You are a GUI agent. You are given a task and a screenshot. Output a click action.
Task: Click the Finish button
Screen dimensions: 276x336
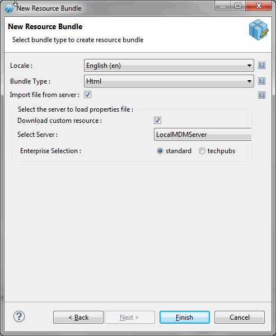click(x=185, y=317)
